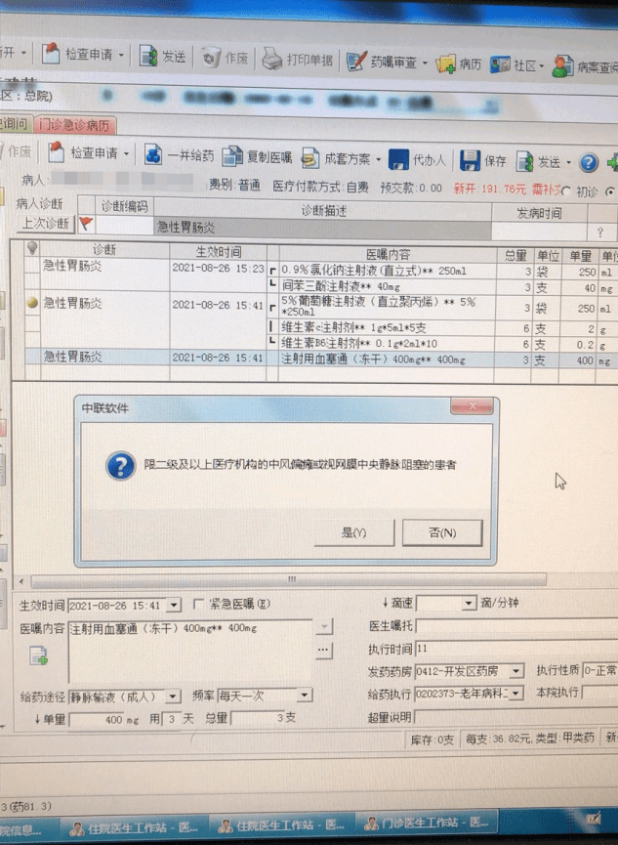Click blue help question mark icon
The height and width of the screenshot is (845, 618).
[x=589, y=162]
